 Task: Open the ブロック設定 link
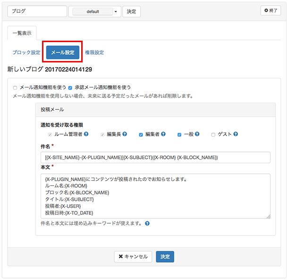pos(26,52)
